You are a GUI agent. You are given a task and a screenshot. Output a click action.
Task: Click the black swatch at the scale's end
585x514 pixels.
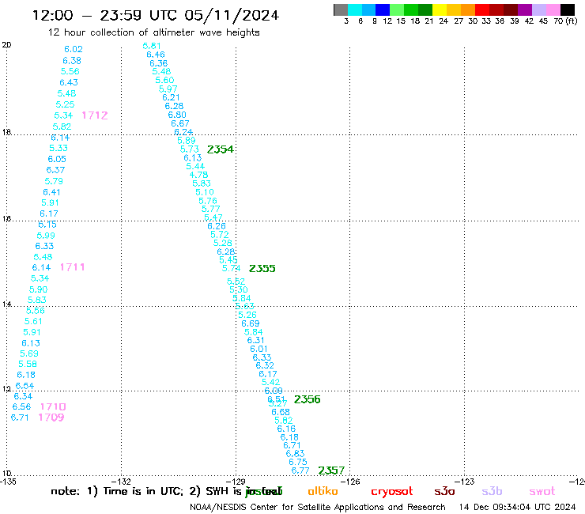point(568,9)
